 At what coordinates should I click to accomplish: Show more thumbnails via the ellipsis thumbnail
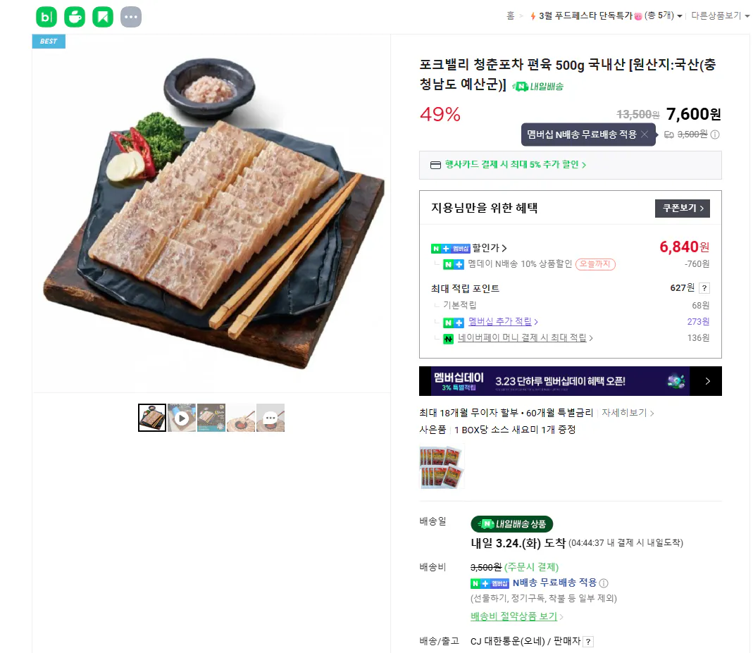(x=270, y=417)
